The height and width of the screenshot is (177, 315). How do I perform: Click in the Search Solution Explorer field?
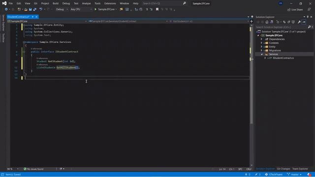(x=281, y=27)
